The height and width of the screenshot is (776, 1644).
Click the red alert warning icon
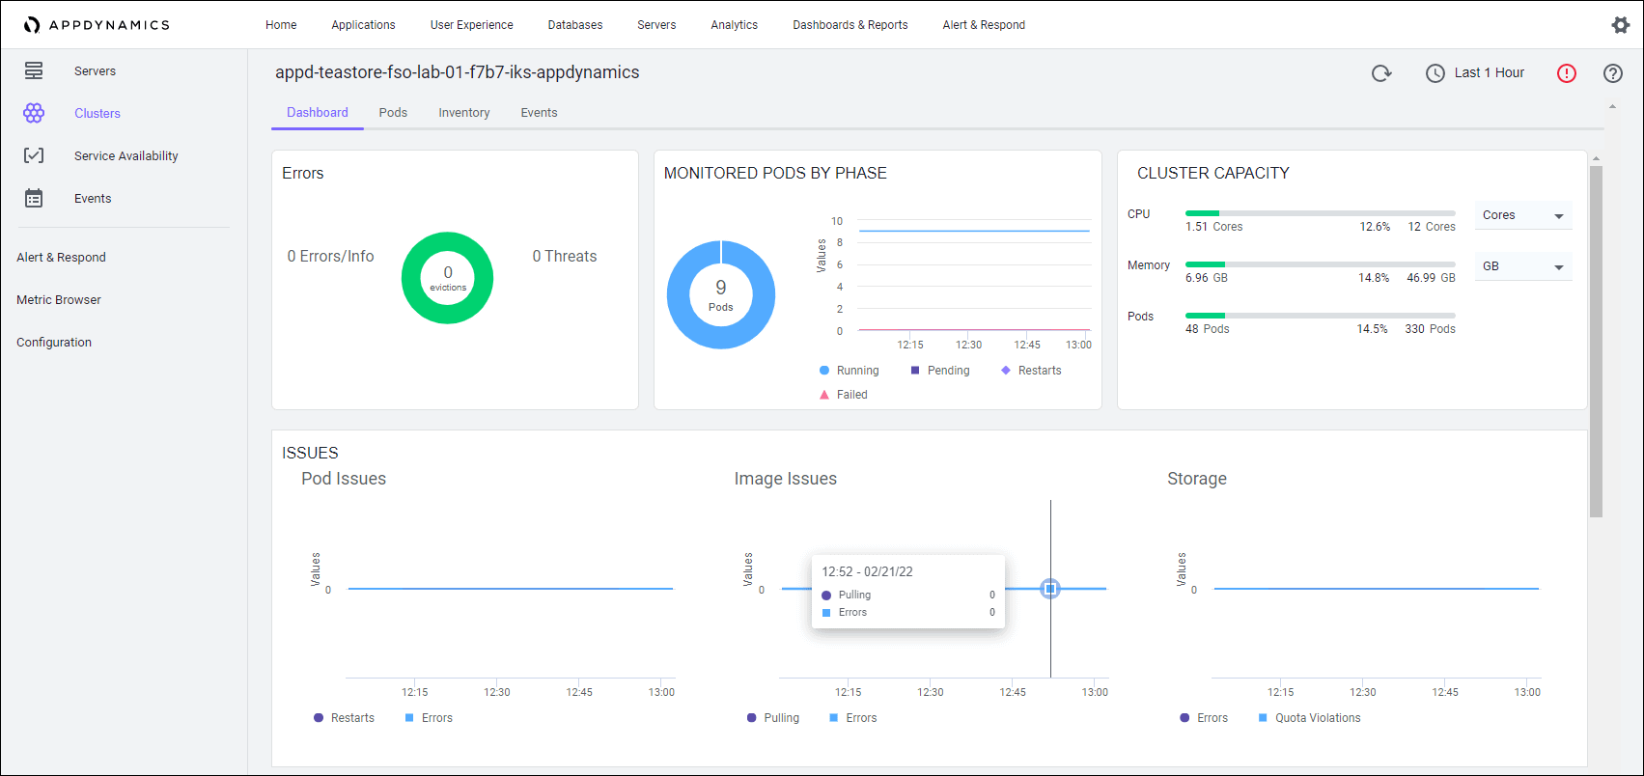[1566, 73]
